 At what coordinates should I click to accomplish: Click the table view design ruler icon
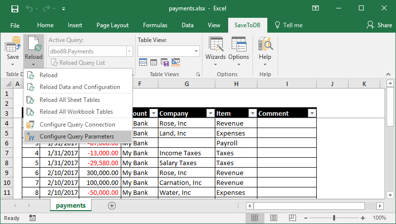[176, 62]
